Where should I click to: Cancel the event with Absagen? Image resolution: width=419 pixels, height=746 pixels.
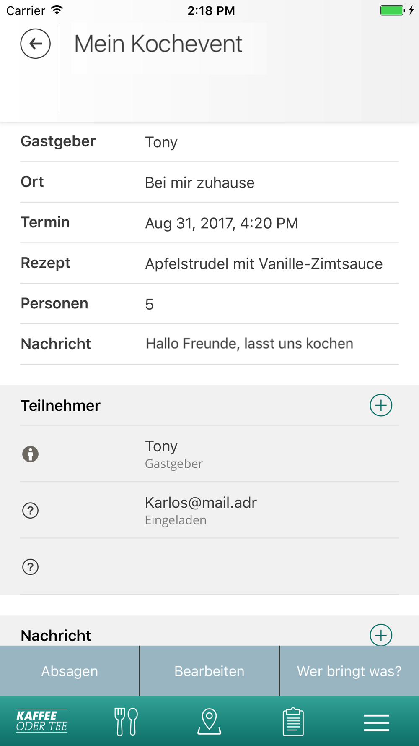pyautogui.click(x=70, y=671)
